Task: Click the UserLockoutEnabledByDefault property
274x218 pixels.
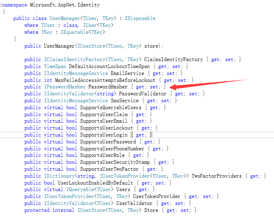Action: [95, 183]
